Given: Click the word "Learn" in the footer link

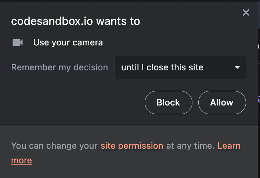Looking at the screenshot, I should coord(229,146).
